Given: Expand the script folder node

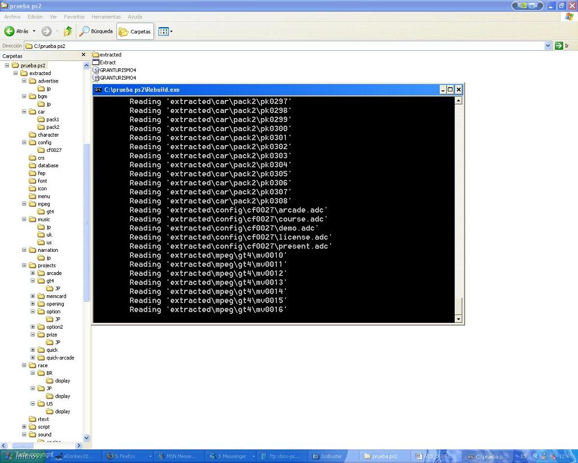Looking at the screenshot, I should 24,427.
